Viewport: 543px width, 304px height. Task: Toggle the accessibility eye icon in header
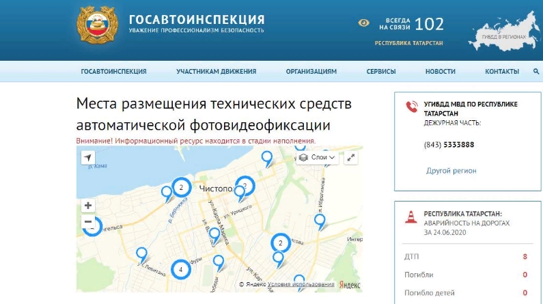click(363, 23)
